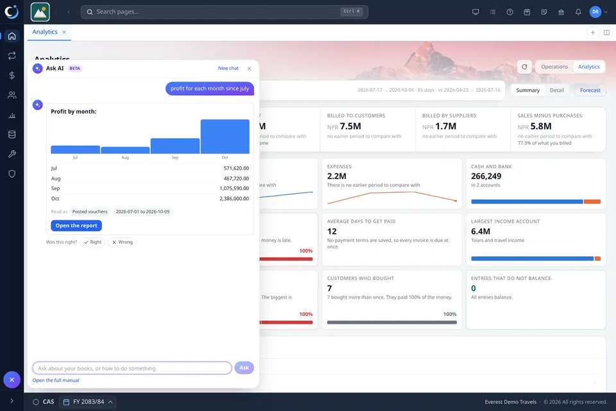Open the dollar sign section in sidebar
The image size is (616, 411).
(12, 75)
